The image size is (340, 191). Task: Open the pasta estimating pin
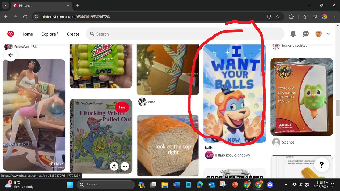[302, 167]
